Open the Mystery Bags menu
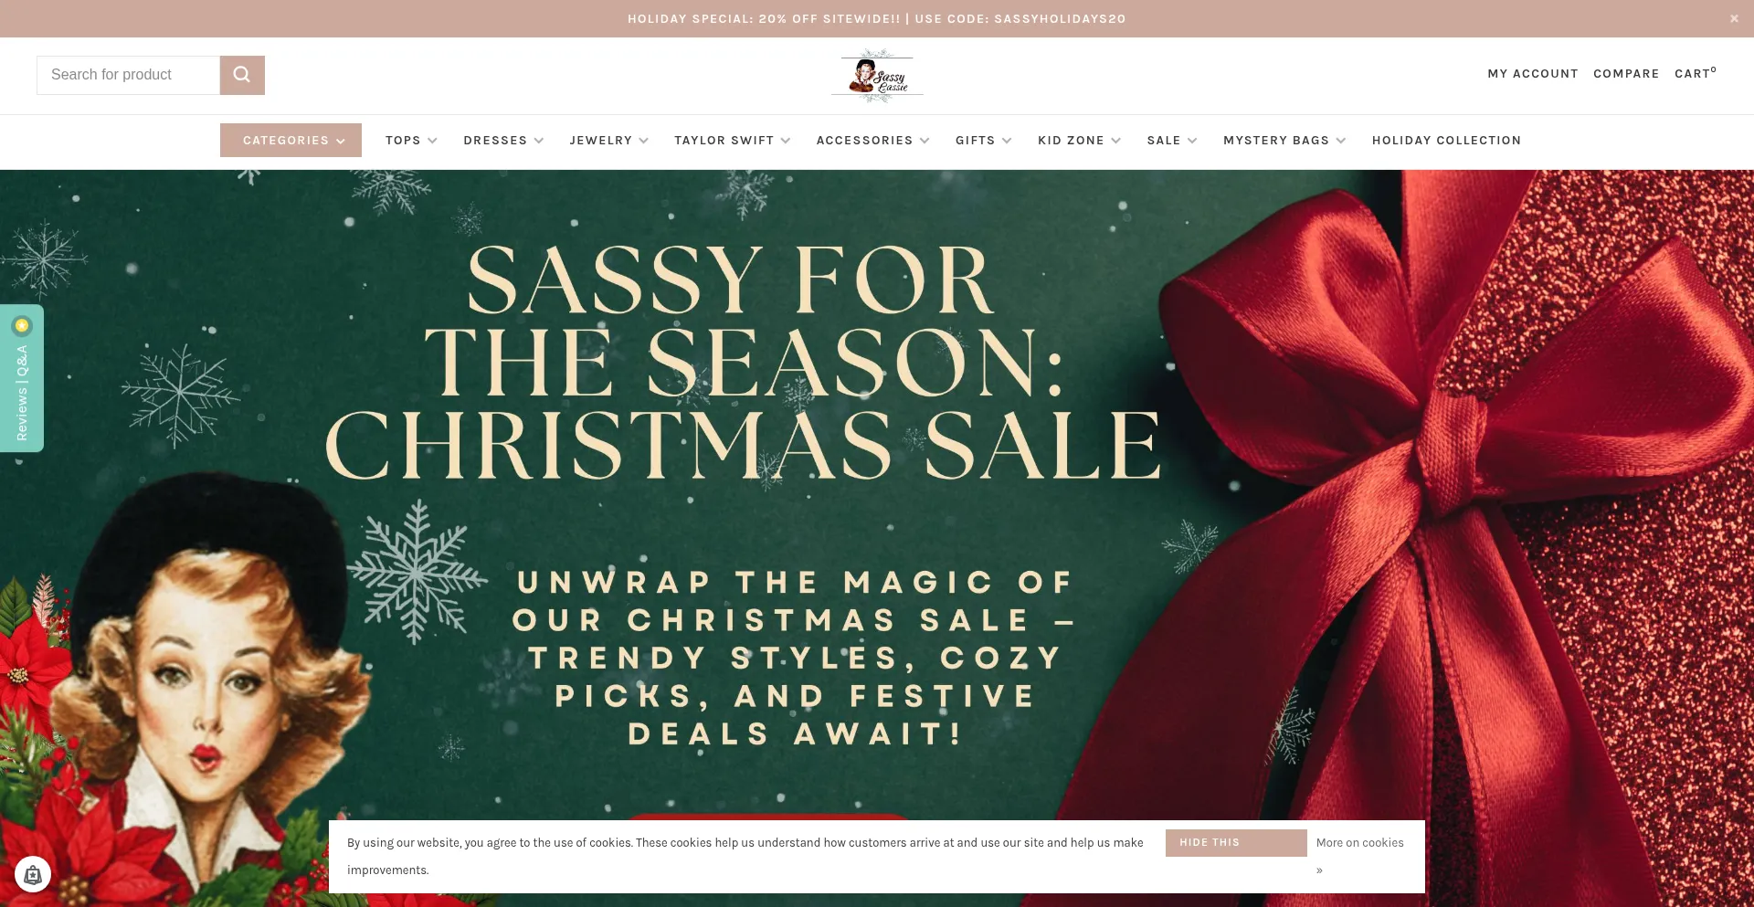1754x907 pixels. pos(1284,141)
